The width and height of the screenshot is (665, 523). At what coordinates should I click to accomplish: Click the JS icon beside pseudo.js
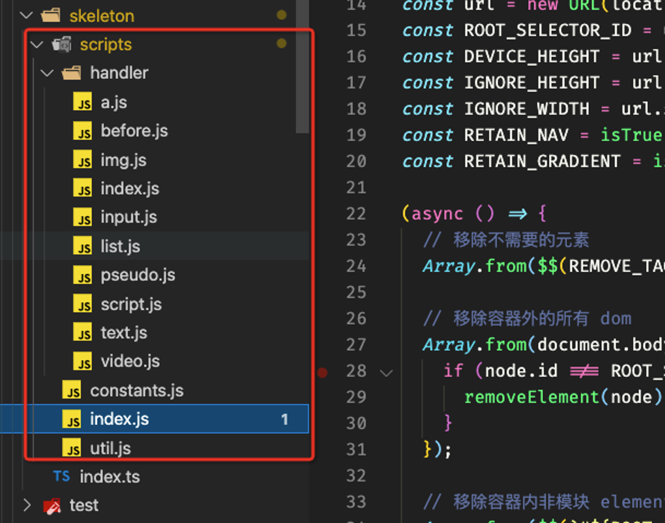82,275
